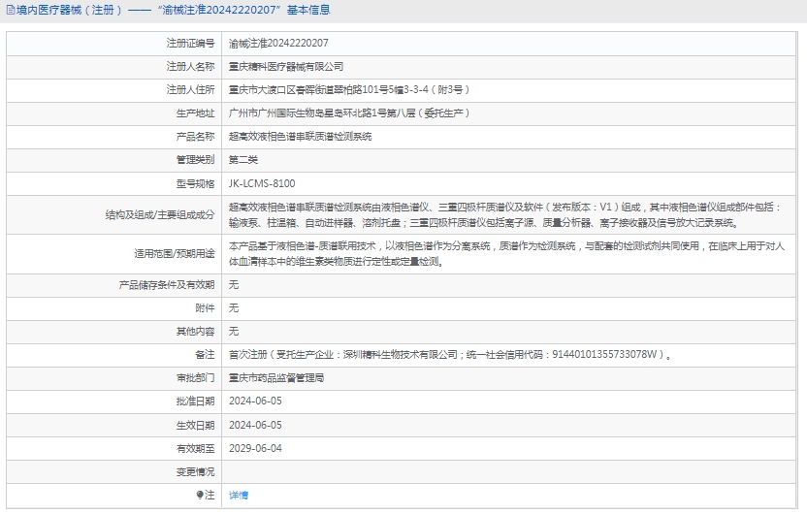Click the approval date value in 批准日期 row
This screenshot has height=514, width=807.
[255, 402]
